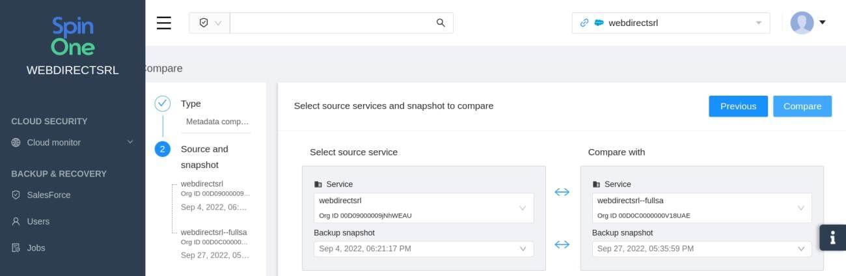Click the link icon in organization selector

[584, 23]
